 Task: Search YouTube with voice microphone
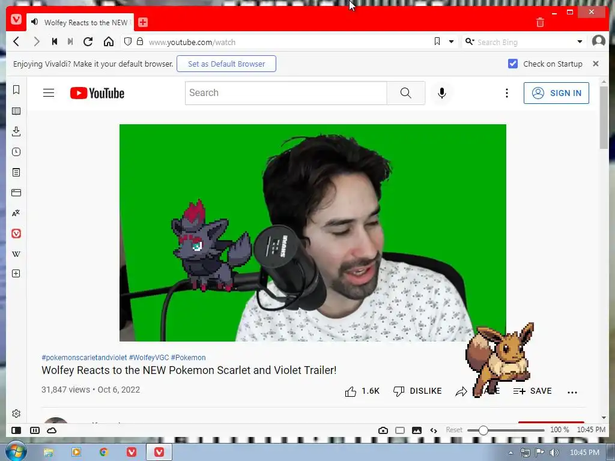pyautogui.click(x=441, y=93)
